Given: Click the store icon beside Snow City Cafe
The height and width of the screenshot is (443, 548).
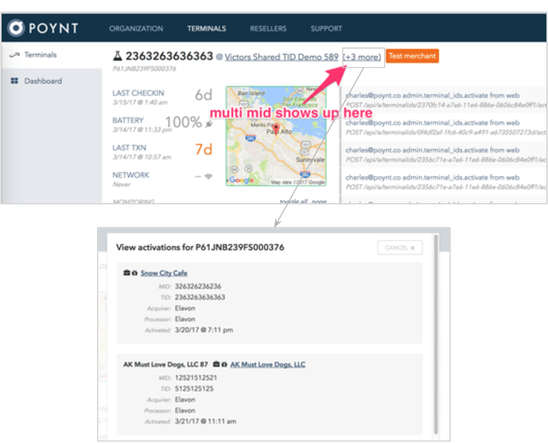Looking at the screenshot, I should (x=135, y=273).
